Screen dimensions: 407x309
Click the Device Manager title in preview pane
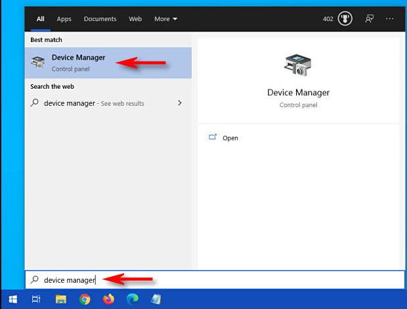[298, 93]
